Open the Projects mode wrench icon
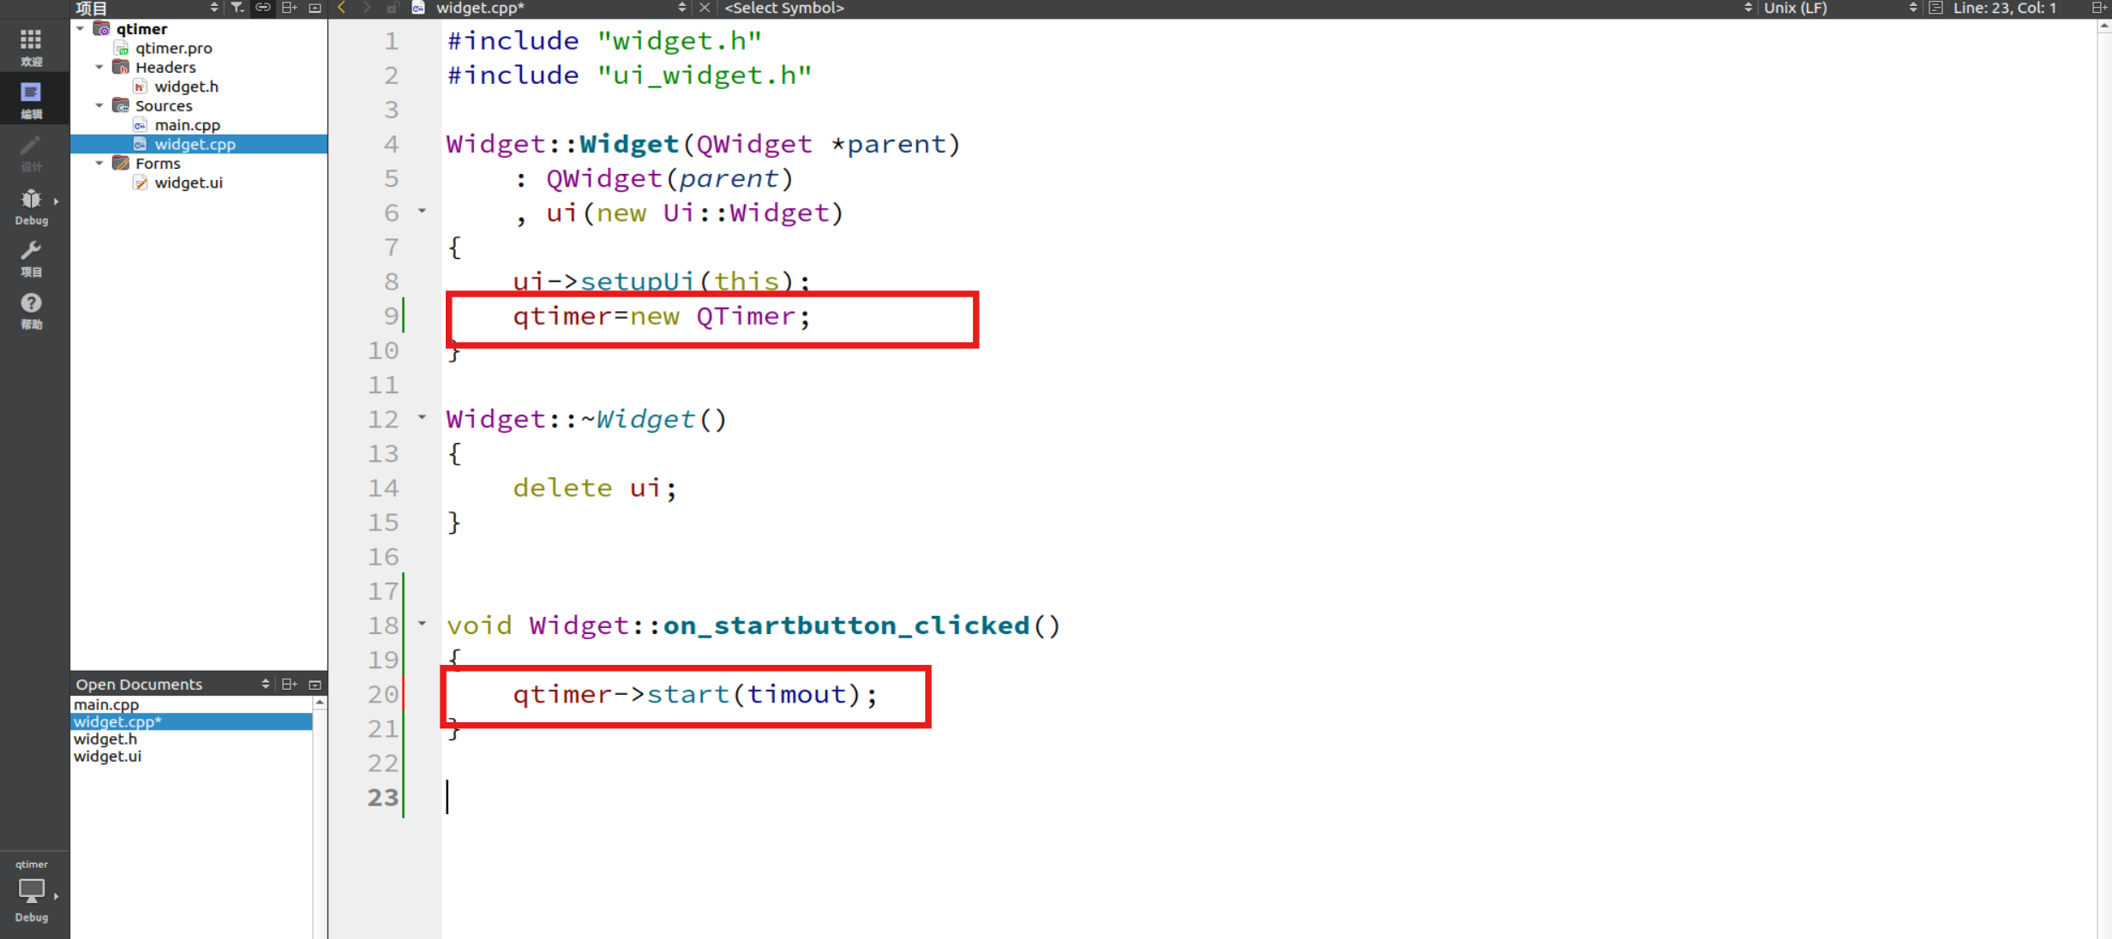Screen dimensions: 2112x939 [x=31, y=251]
